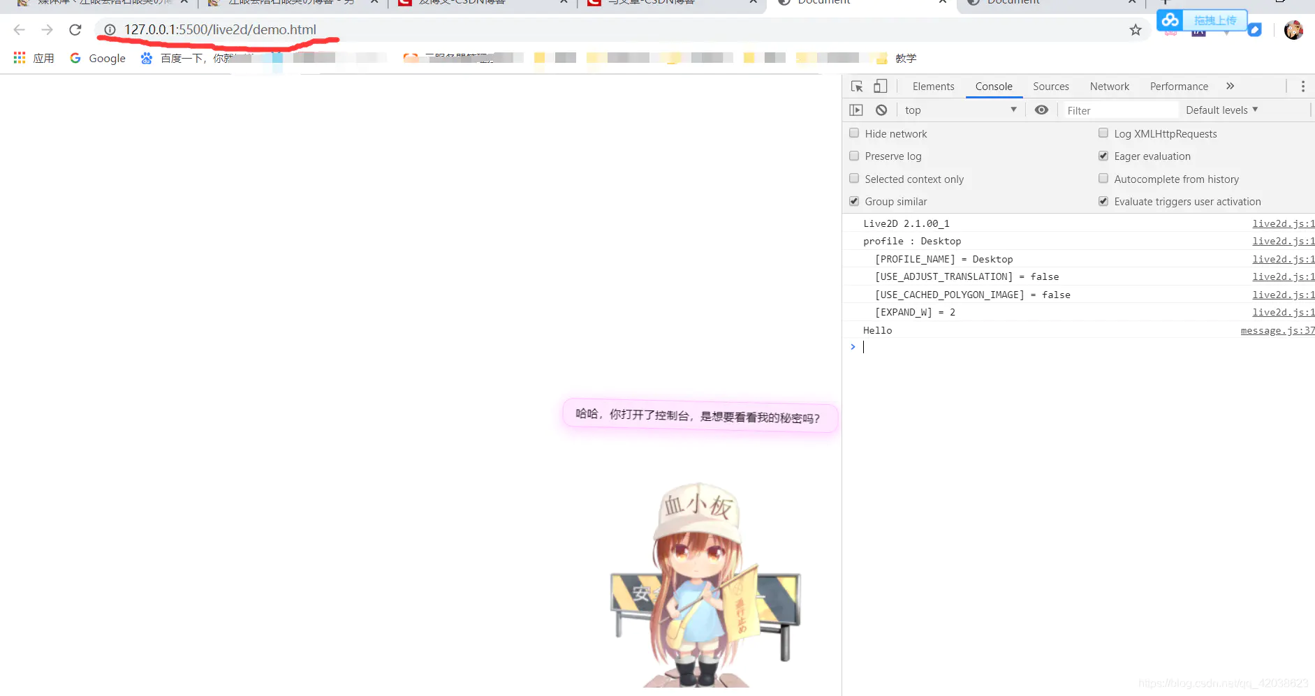
Task: Open live2d.js:1 link beside [EXPAND_W]
Action: coord(1284,313)
